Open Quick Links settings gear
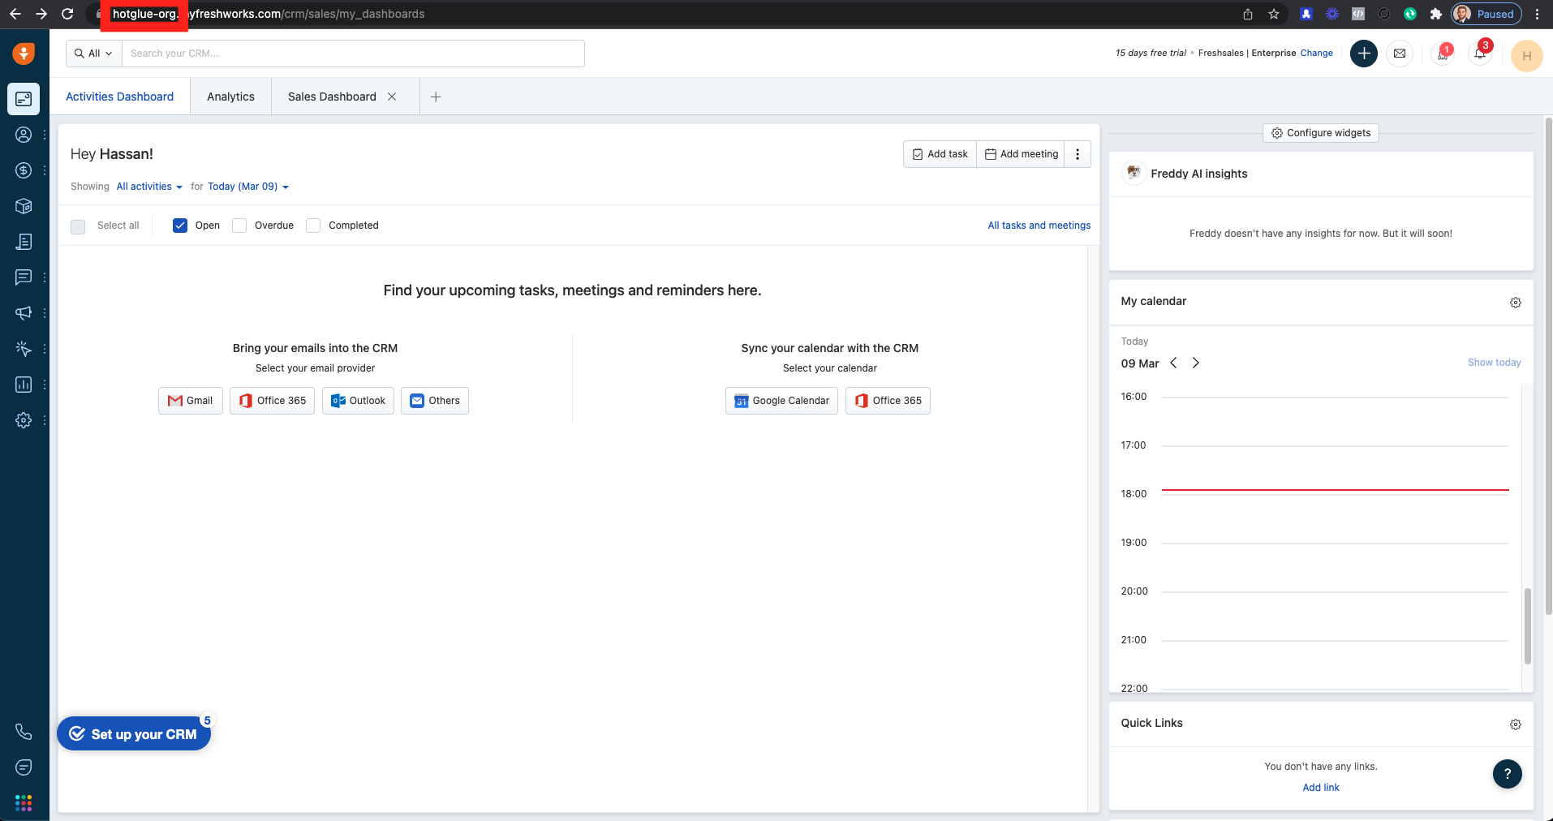 point(1516,724)
